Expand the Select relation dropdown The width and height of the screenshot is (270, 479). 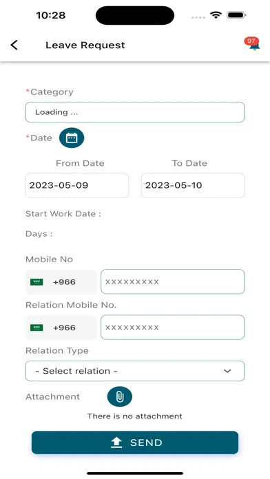(x=135, y=371)
